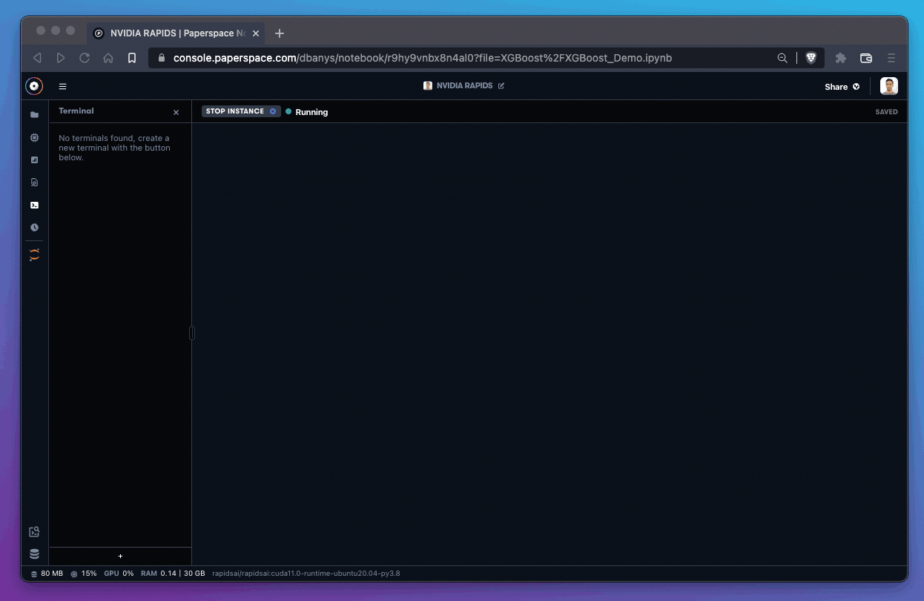
Task: Open the user profile avatar menu
Action: [x=889, y=86]
